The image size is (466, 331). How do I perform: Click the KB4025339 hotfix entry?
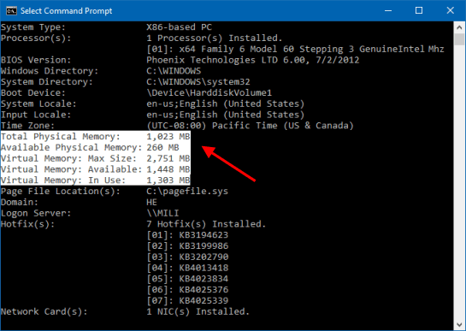point(204,301)
